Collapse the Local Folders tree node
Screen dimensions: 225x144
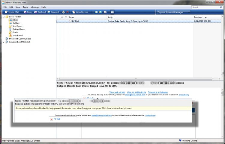(4, 17)
